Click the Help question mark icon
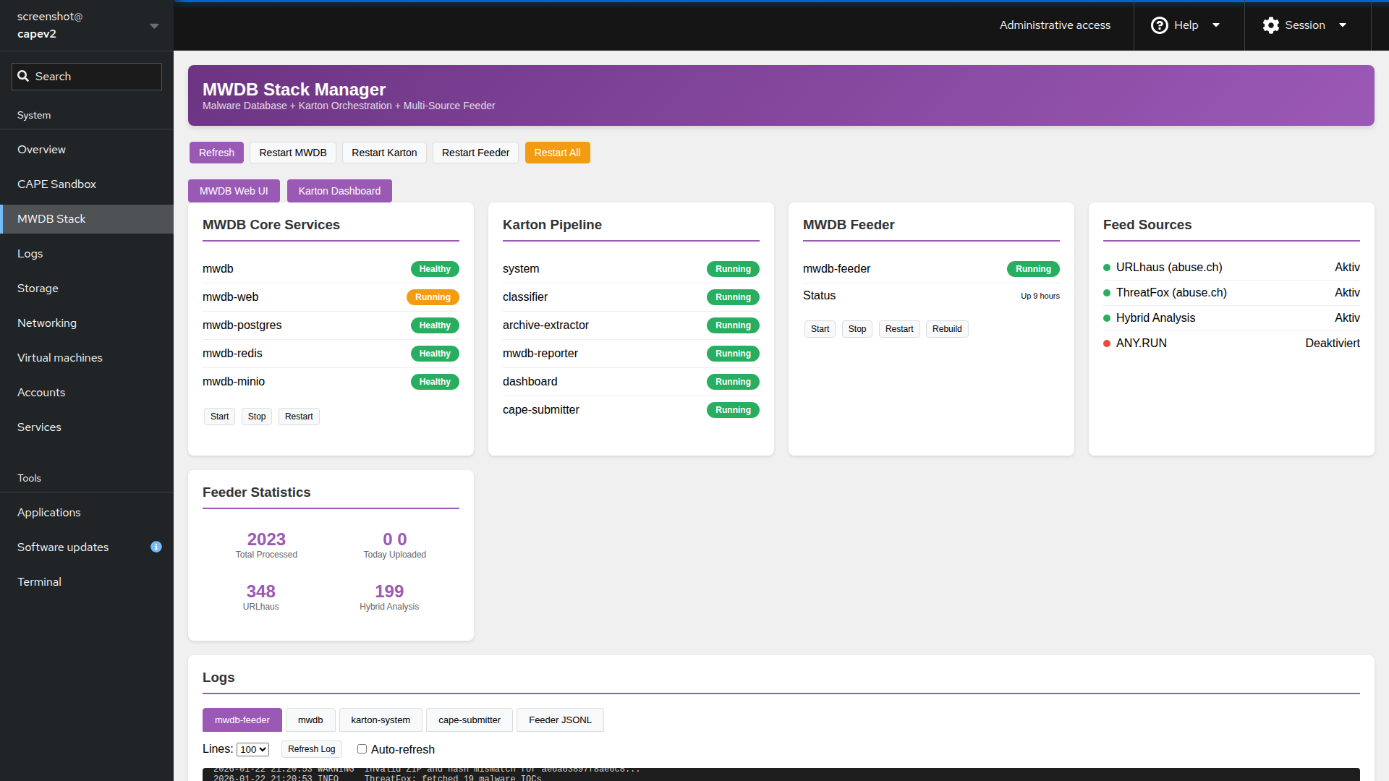 point(1159,25)
